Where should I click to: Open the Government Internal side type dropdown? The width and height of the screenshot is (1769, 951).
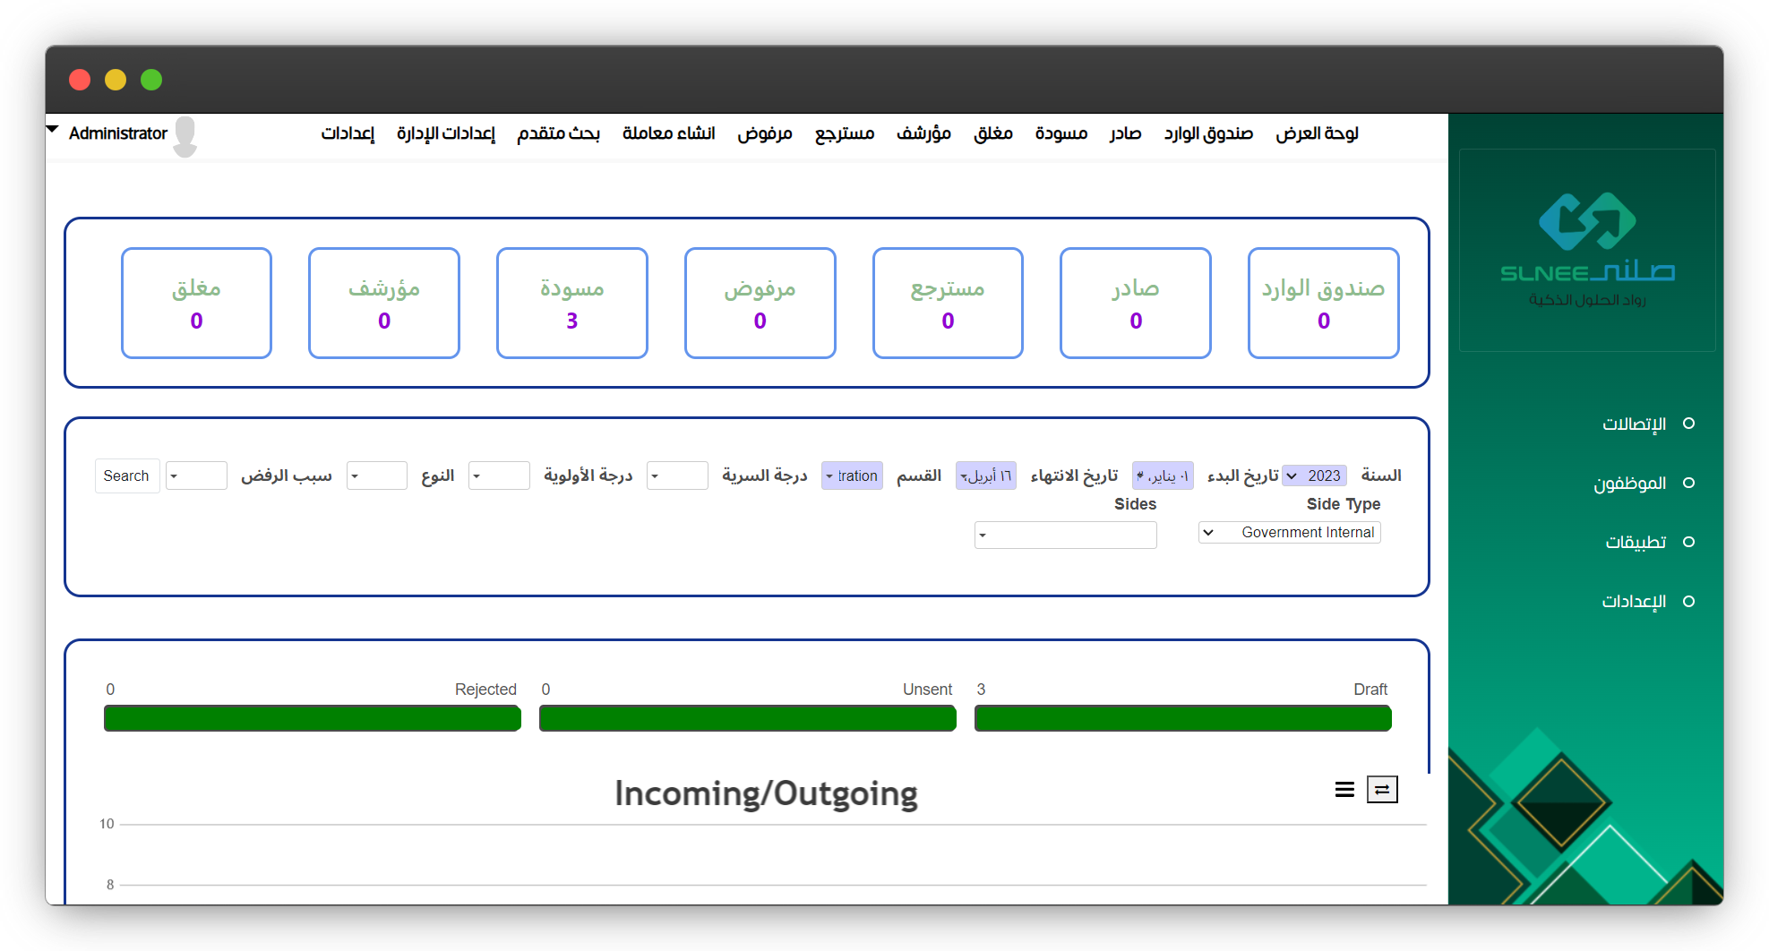[x=1289, y=533]
